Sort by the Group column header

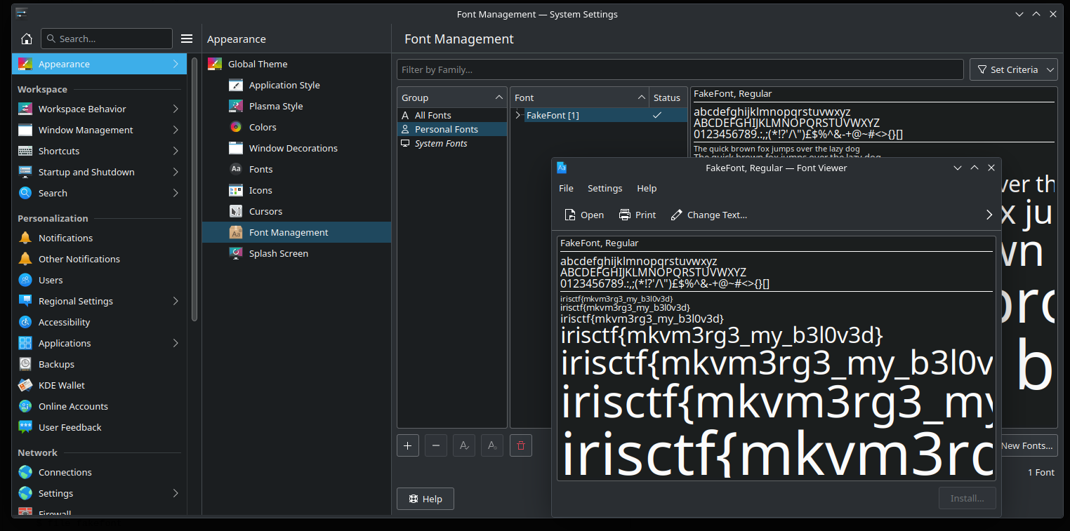pos(452,98)
